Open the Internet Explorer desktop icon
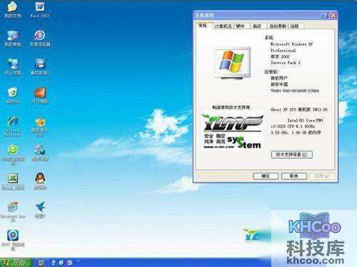This screenshot has width=357, height=267. 13,126
